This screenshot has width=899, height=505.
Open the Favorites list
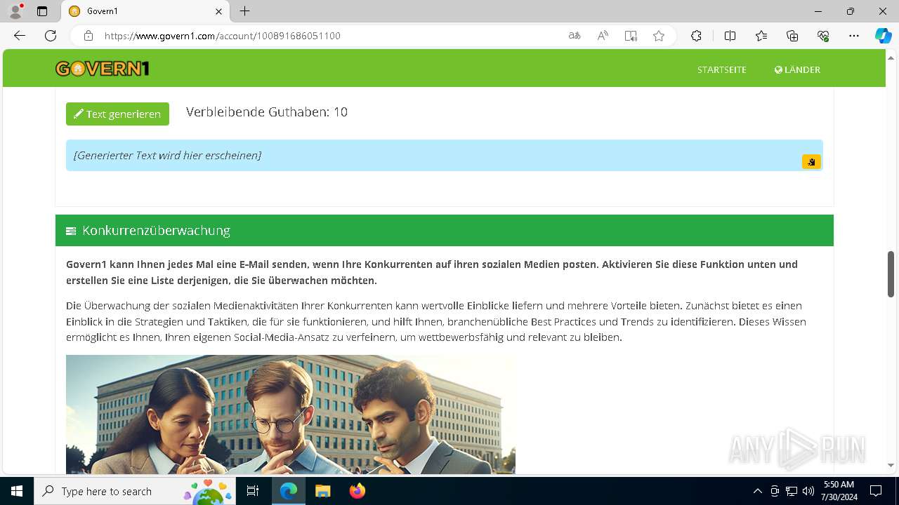[x=761, y=36]
